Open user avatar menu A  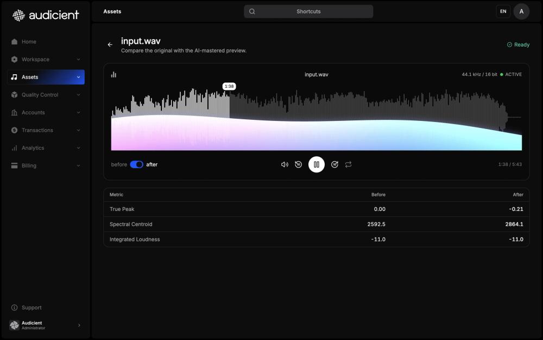pos(521,11)
